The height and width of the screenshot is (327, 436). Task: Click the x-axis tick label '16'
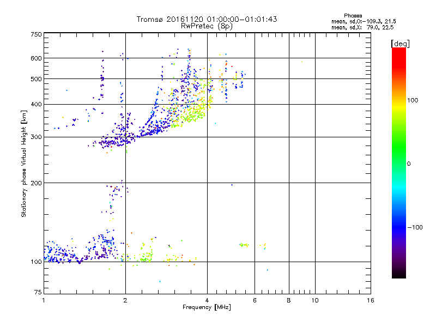371,300
